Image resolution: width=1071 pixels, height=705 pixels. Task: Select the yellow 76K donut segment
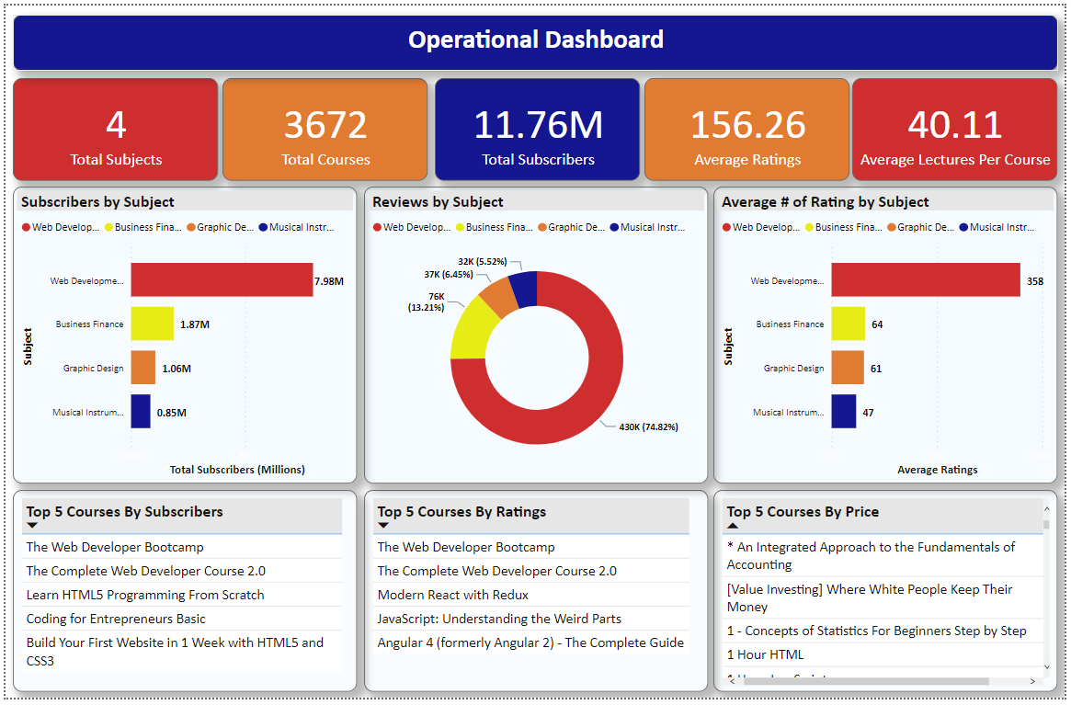click(473, 330)
